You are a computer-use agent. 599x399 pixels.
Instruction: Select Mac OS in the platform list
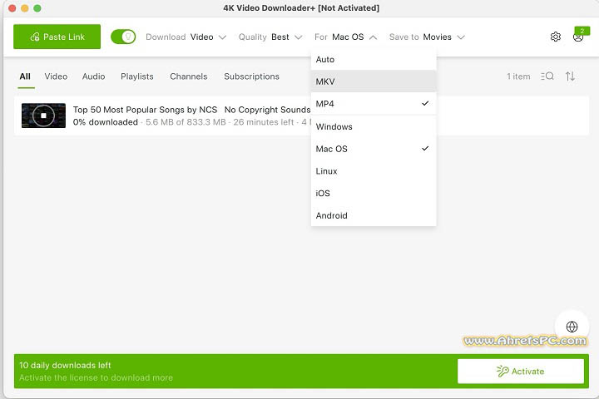point(374,149)
